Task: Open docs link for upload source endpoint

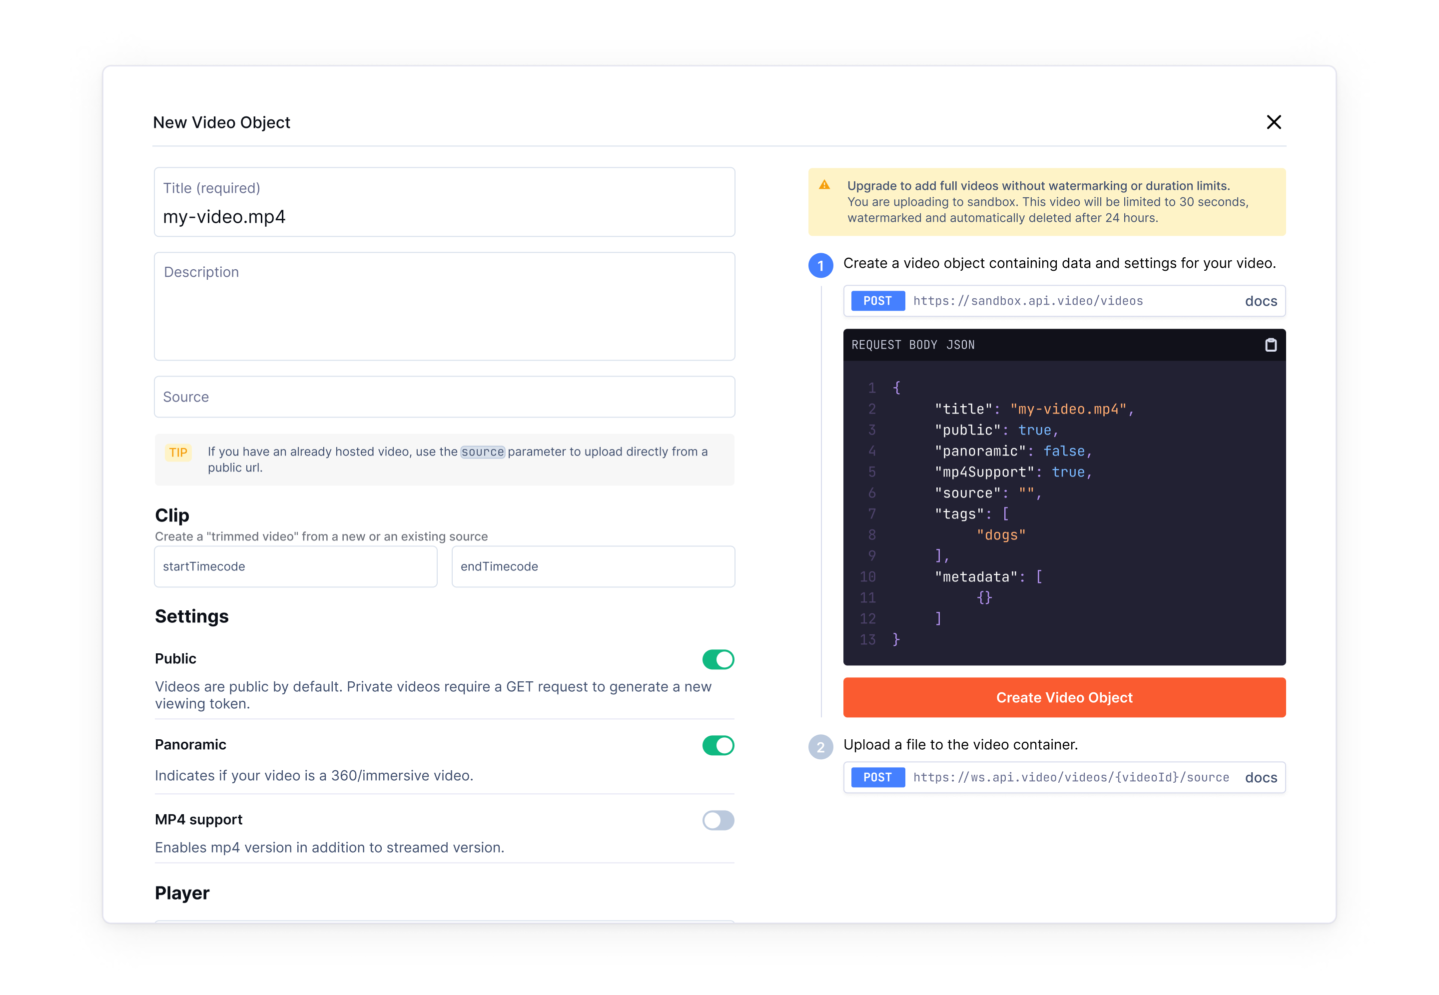Action: coord(1261,777)
